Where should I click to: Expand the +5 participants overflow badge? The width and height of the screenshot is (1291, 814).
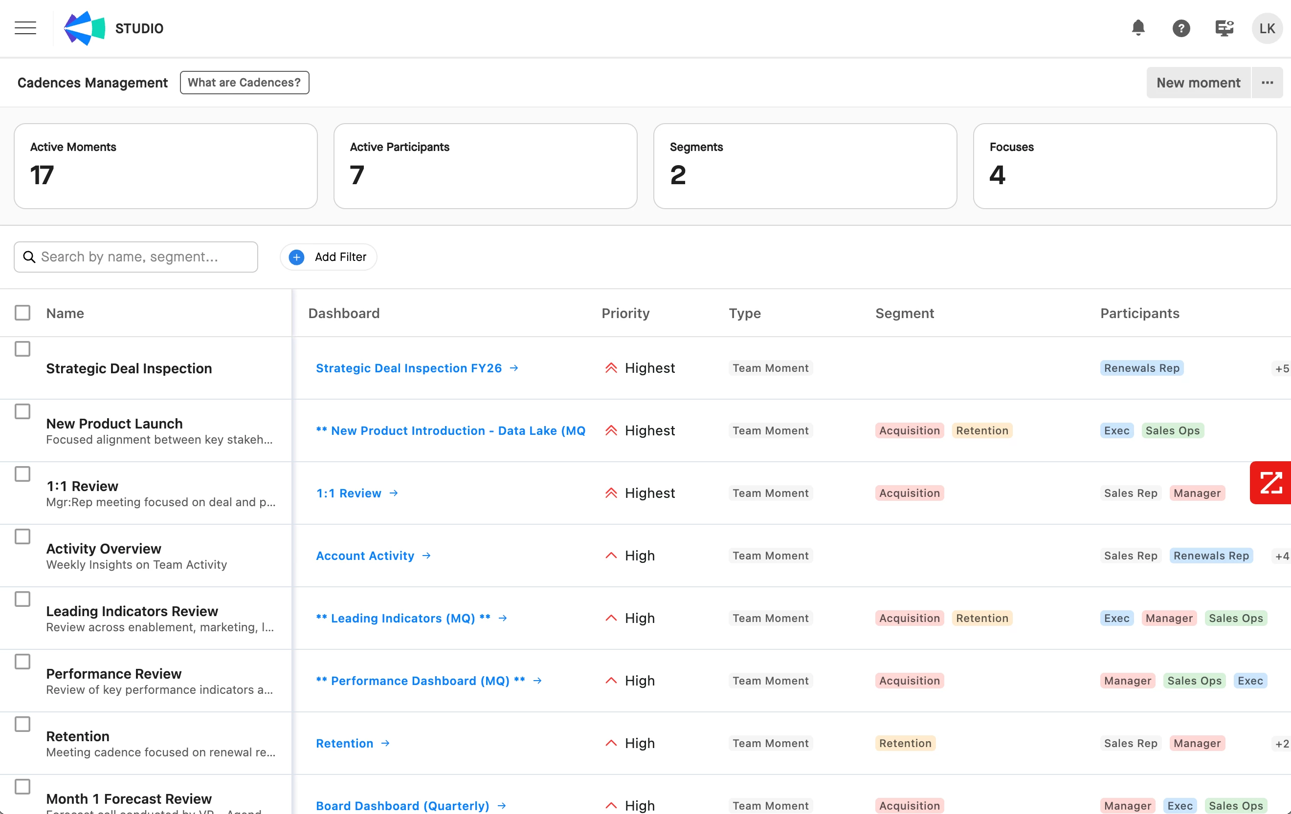click(x=1281, y=368)
